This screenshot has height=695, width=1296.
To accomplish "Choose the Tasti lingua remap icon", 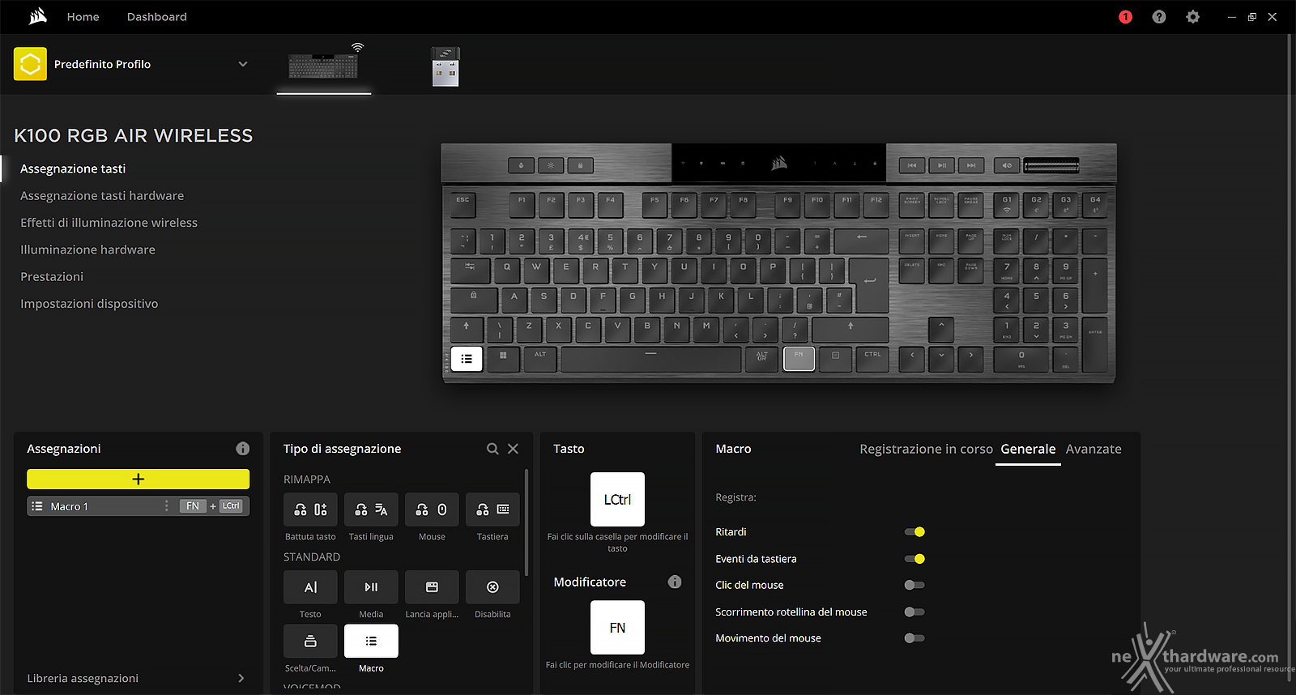I will click(x=371, y=510).
